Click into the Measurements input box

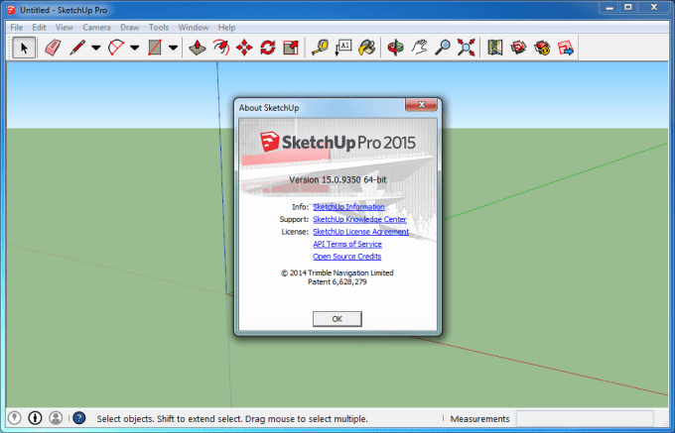tap(585, 418)
